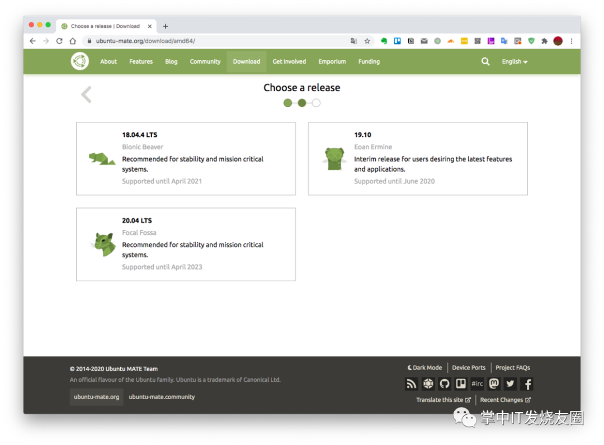Click the Eoan Ermine animal thumbnail
Screen dimensions: 604x445
334,159
